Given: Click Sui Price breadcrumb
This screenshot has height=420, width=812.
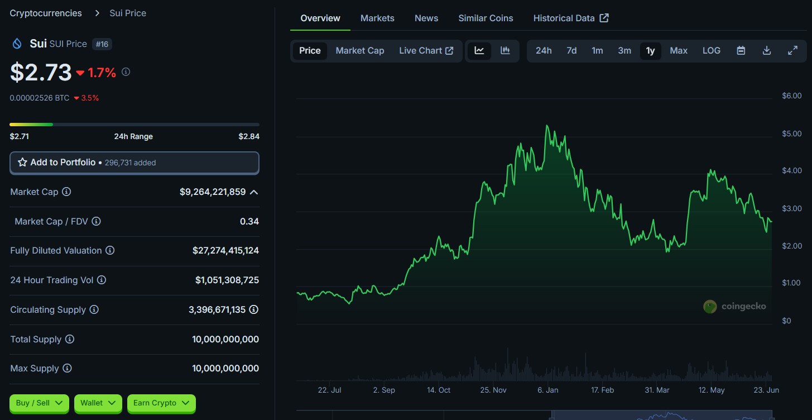Looking at the screenshot, I should [x=128, y=13].
